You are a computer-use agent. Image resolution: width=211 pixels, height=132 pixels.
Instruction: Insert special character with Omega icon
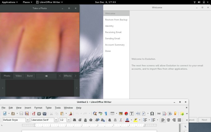[152, 114]
